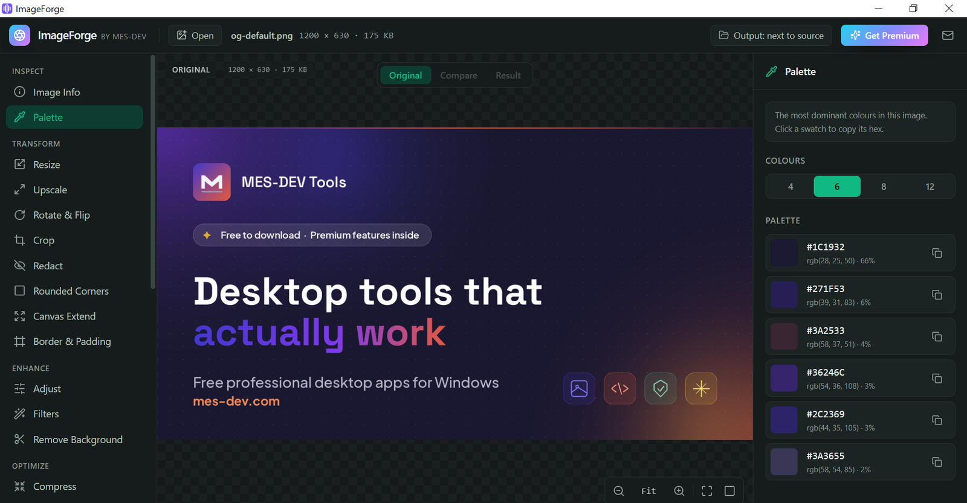Open the mail envelope icon in header

[x=948, y=36]
